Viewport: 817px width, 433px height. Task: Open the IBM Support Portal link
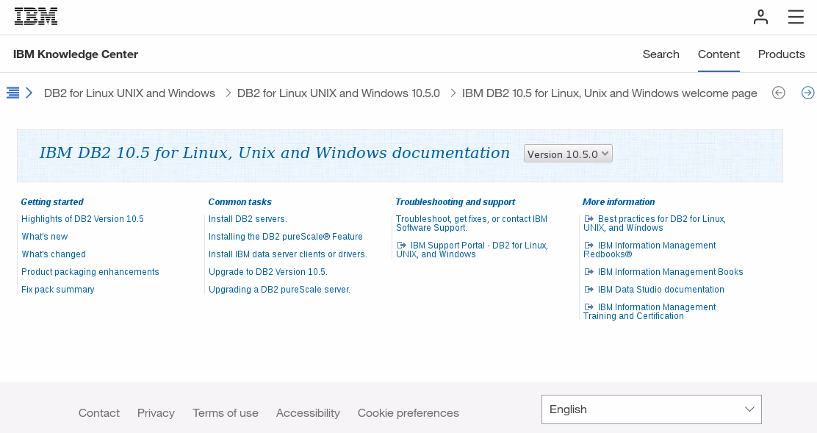[x=477, y=245]
